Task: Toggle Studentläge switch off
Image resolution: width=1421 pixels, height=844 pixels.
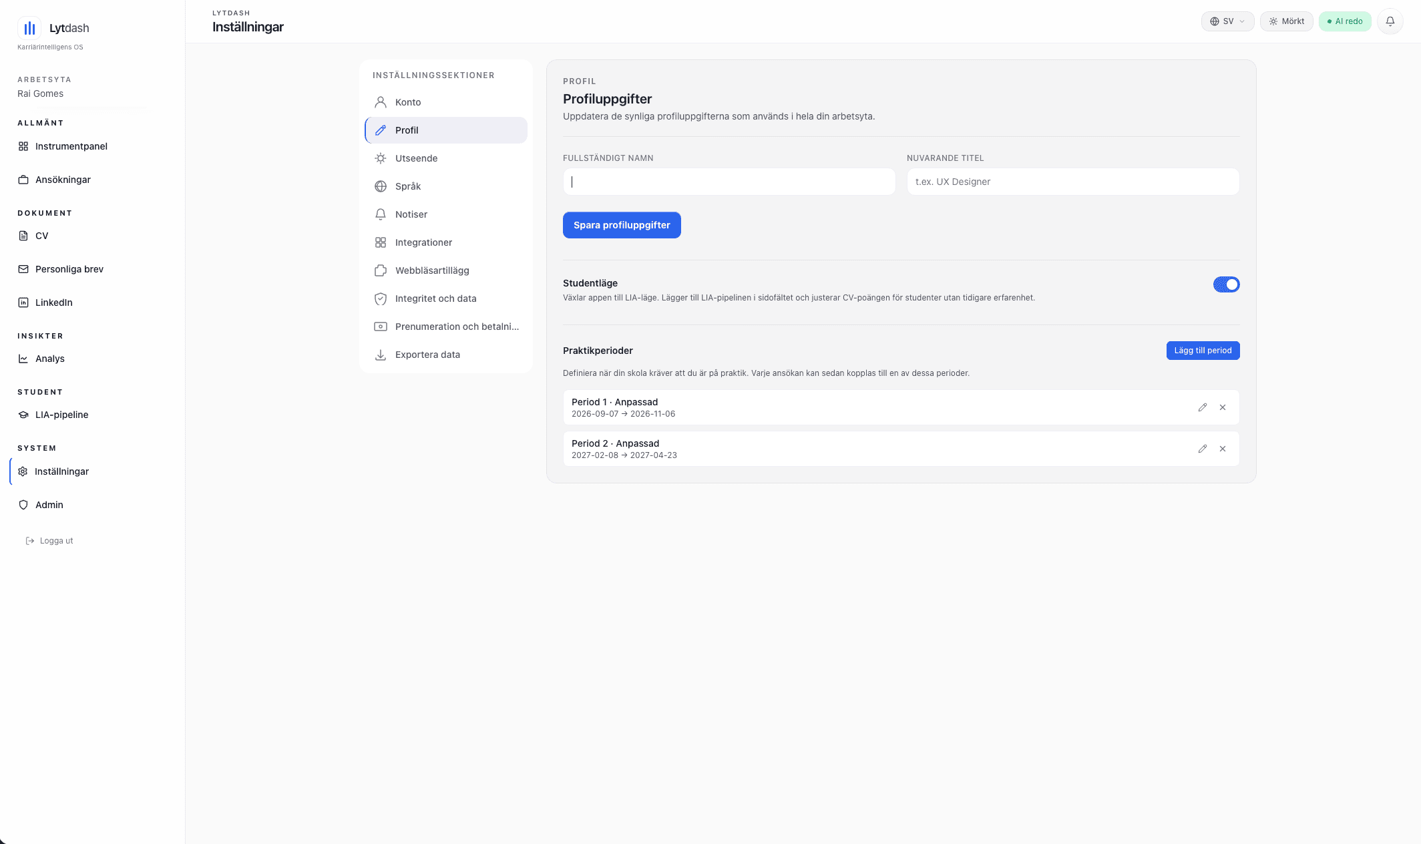Action: click(1226, 284)
